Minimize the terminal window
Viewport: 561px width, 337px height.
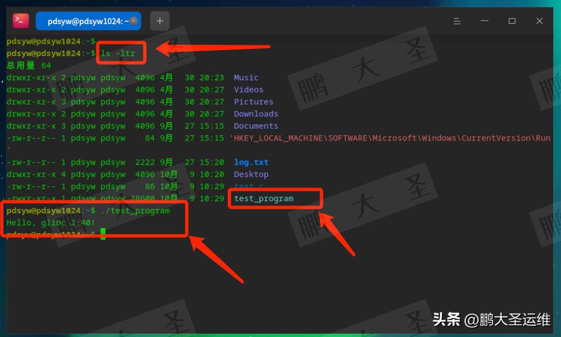485,21
